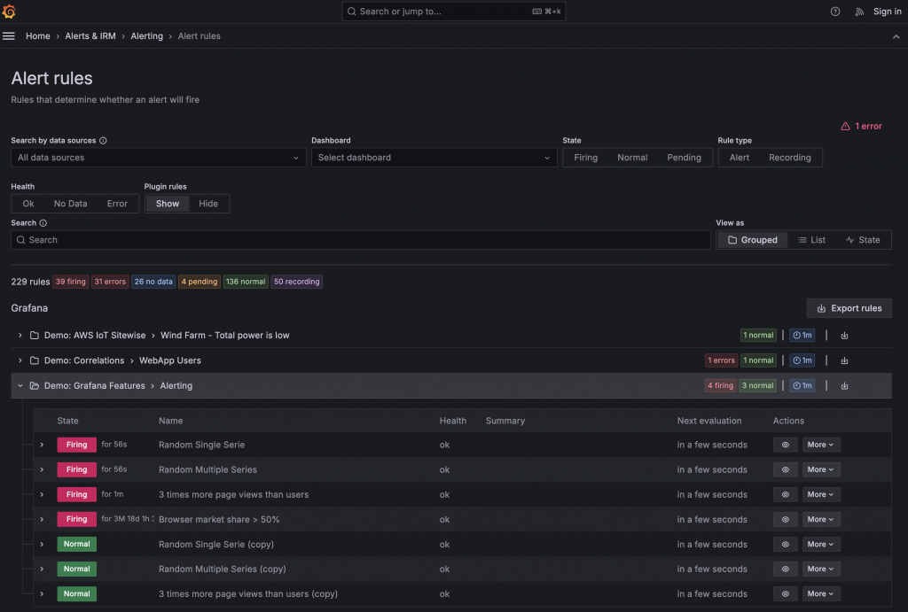View Random Single Serie rule via eye icon
Image resolution: width=908 pixels, height=612 pixels.
click(786, 445)
